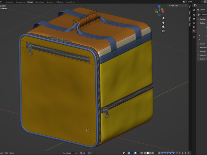207x155 pixels.
Task: Expand the Preview panel
Action: coord(202,19)
